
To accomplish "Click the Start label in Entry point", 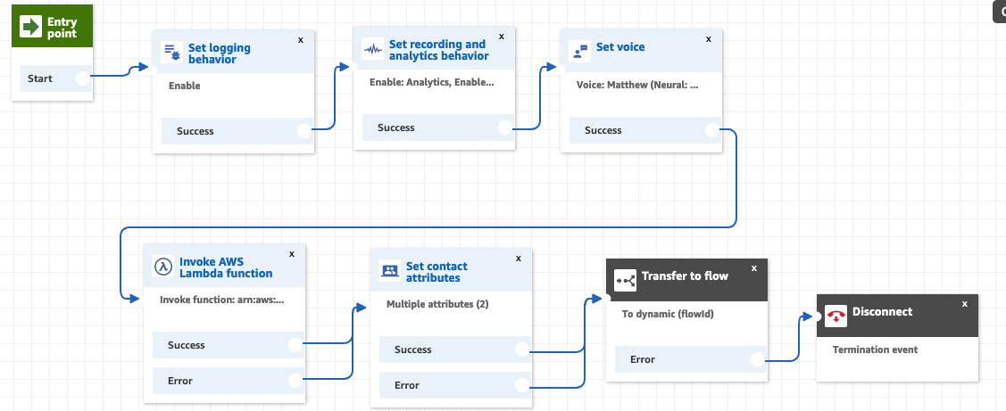I will pyautogui.click(x=40, y=78).
